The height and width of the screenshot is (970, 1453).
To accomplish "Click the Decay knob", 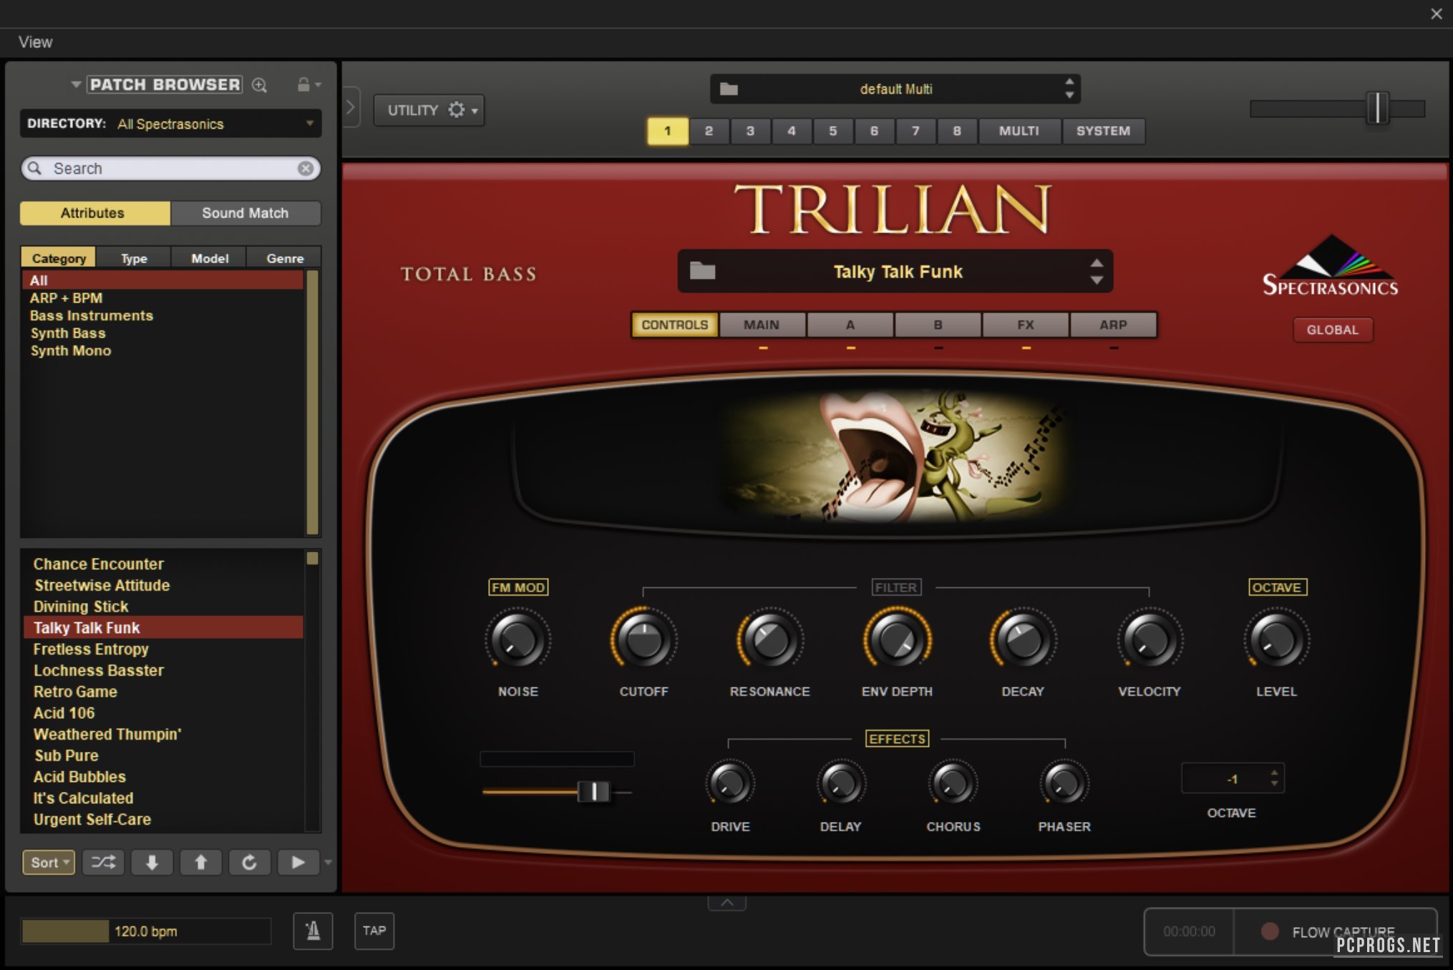I will (x=1023, y=639).
